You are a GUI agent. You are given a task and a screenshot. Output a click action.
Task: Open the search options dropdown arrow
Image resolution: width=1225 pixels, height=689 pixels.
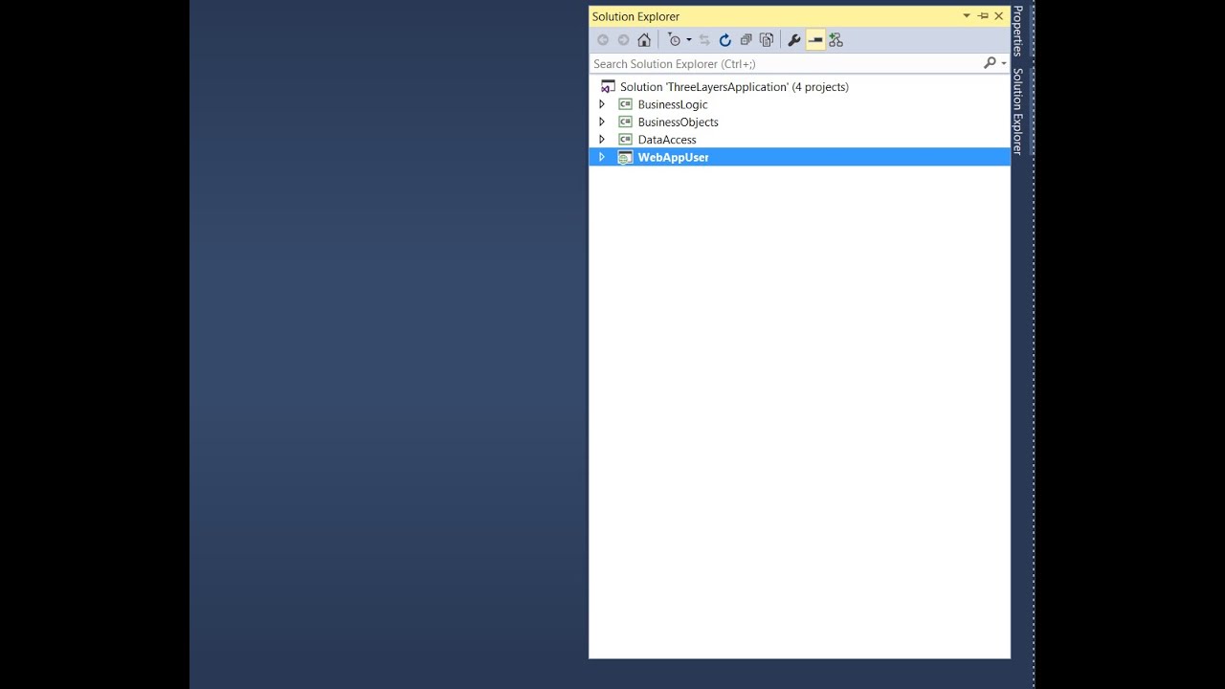tap(1004, 64)
